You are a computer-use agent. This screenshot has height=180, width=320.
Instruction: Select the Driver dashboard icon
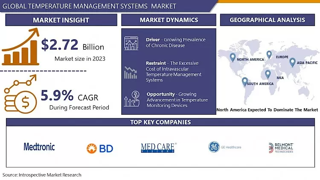[x=131, y=43]
